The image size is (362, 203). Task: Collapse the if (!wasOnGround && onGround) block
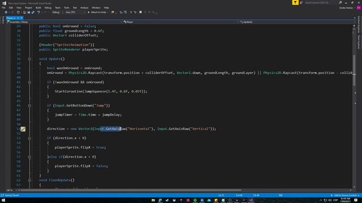click(x=29, y=82)
